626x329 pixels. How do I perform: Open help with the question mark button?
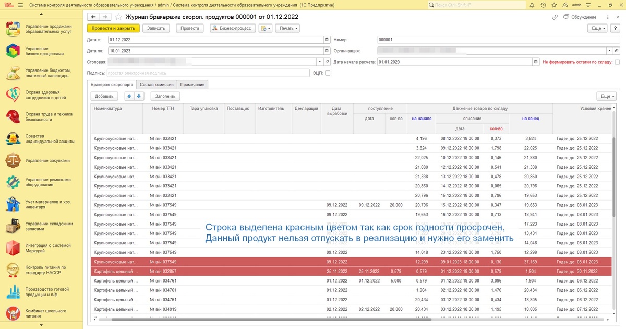(x=615, y=28)
